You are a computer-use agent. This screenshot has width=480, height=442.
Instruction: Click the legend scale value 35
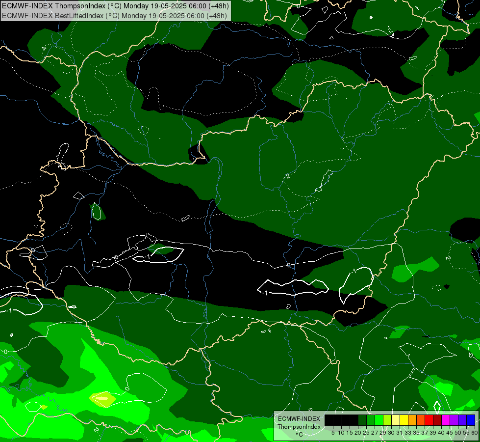pos(416,433)
